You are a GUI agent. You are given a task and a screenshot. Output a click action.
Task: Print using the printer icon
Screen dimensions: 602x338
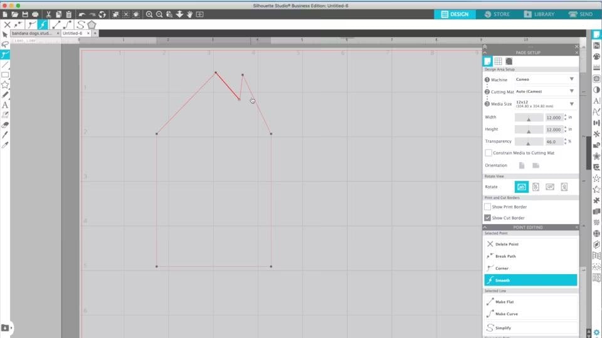click(35, 14)
